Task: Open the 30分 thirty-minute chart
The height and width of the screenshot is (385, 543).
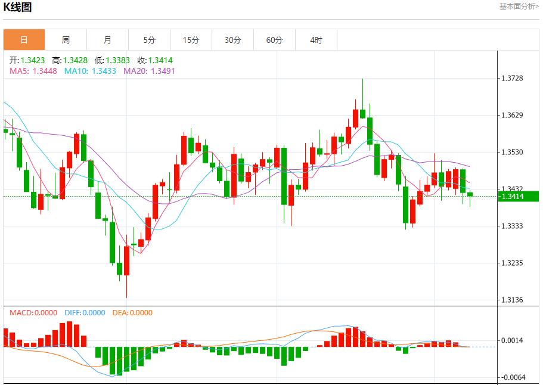Action: (x=232, y=39)
